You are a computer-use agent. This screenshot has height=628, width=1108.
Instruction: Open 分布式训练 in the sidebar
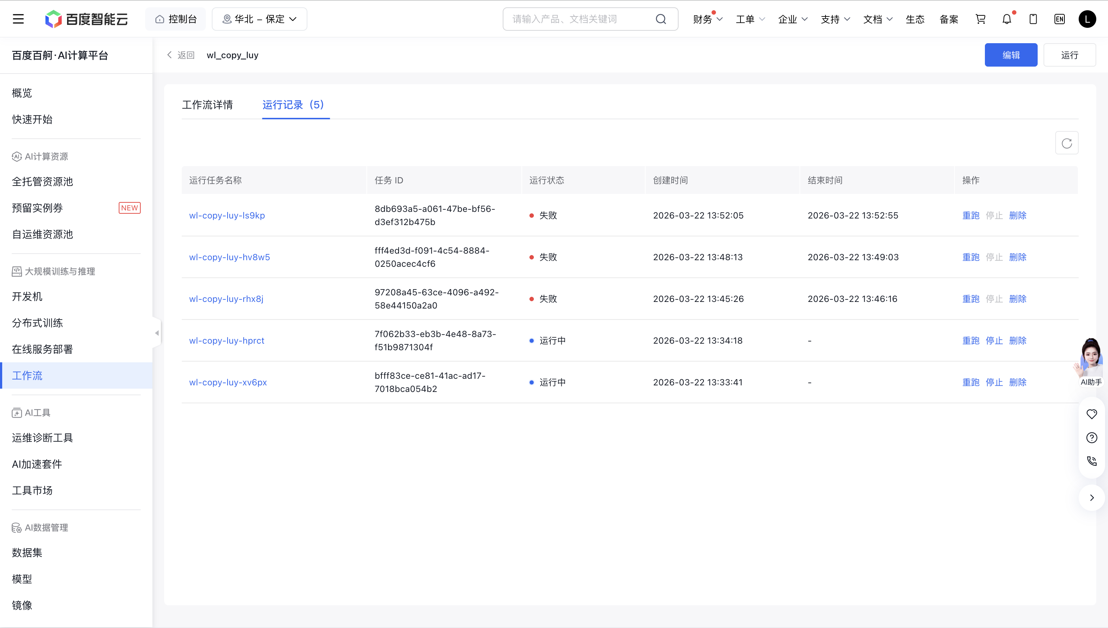(x=38, y=323)
